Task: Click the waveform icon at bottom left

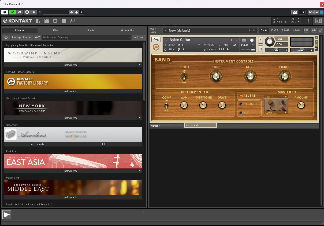Action: coord(7,215)
